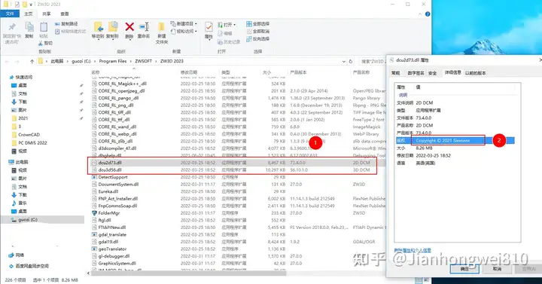Open the Digital Signatures (数字签名) tab

[x=416, y=73]
